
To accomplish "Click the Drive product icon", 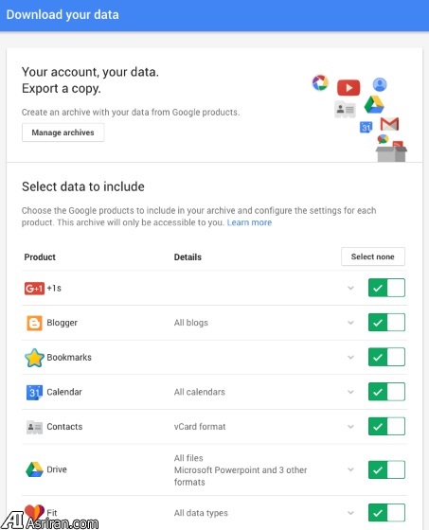I will click(34, 469).
